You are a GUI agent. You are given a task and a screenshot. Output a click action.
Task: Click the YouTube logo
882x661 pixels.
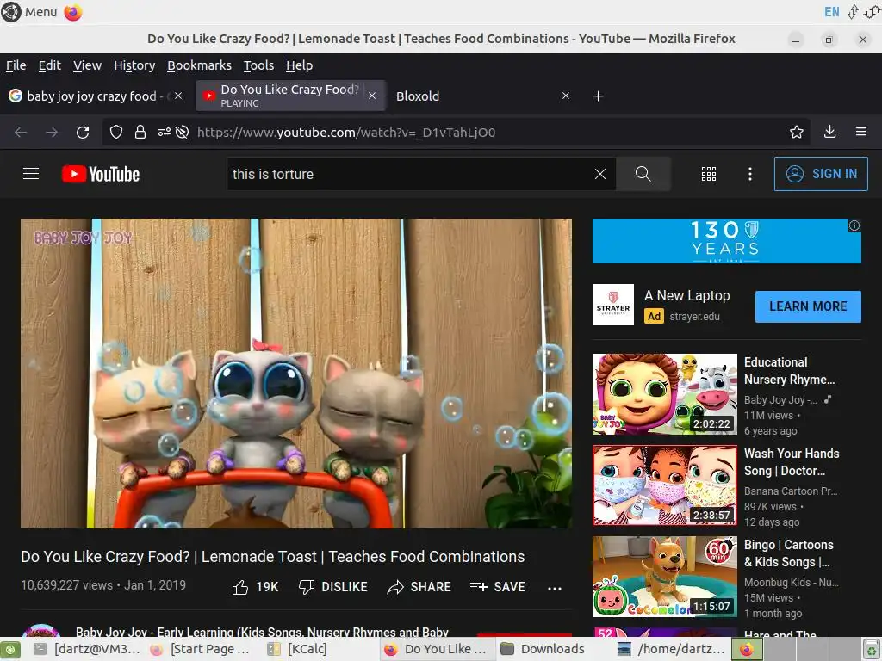pos(101,174)
